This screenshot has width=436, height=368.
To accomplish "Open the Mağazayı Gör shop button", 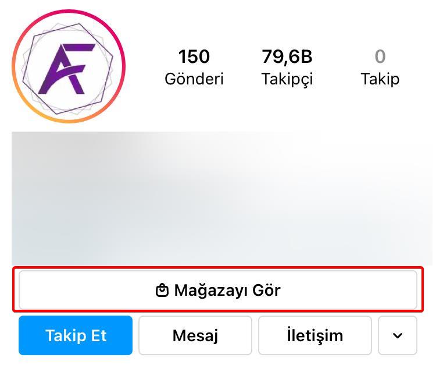I will tap(218, 290).
